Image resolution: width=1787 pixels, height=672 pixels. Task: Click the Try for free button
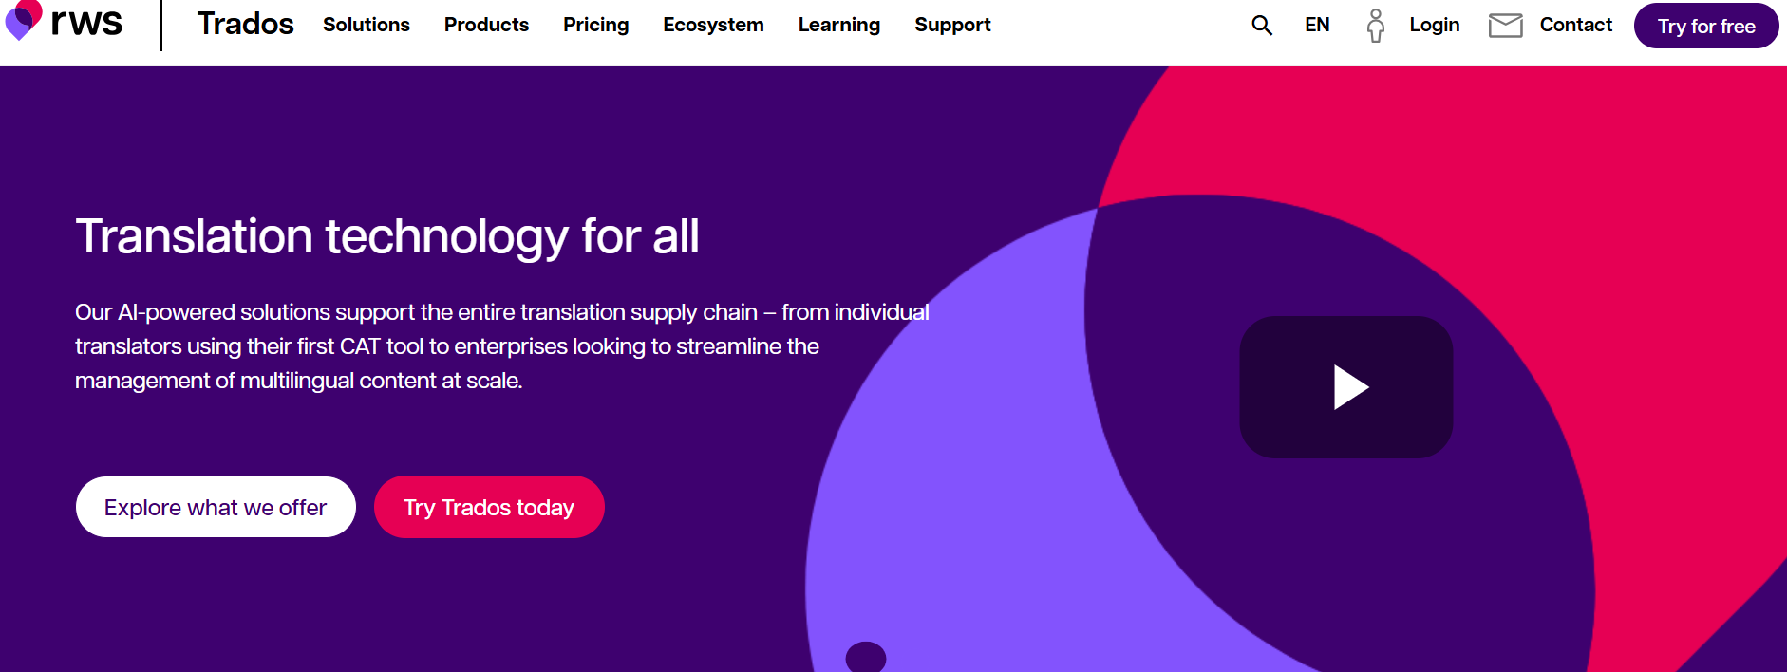point(1706,26)
